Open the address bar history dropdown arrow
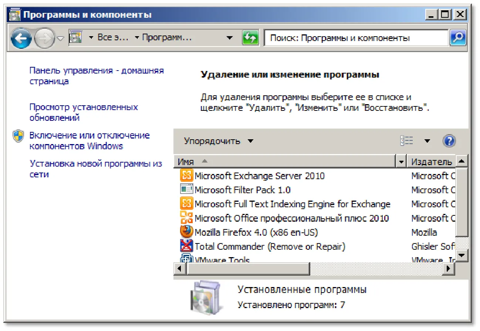Viewport: 480px width, 331px height. pos(230,38)
